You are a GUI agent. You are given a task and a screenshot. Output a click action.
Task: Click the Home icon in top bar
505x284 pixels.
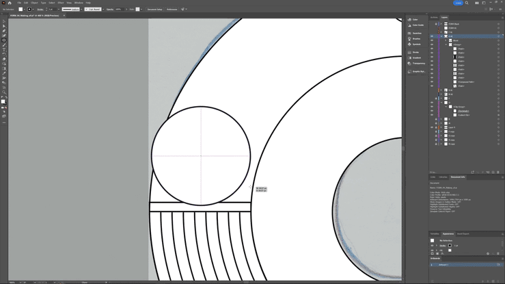10,3
